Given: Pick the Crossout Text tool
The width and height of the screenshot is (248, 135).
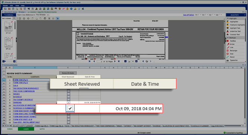Looking at the screenshot, I should [x=235, y=34].
